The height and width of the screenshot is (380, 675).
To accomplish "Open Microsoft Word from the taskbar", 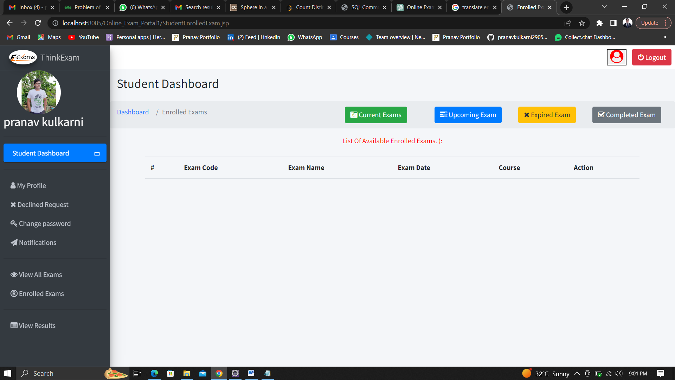I will [251, 373].
